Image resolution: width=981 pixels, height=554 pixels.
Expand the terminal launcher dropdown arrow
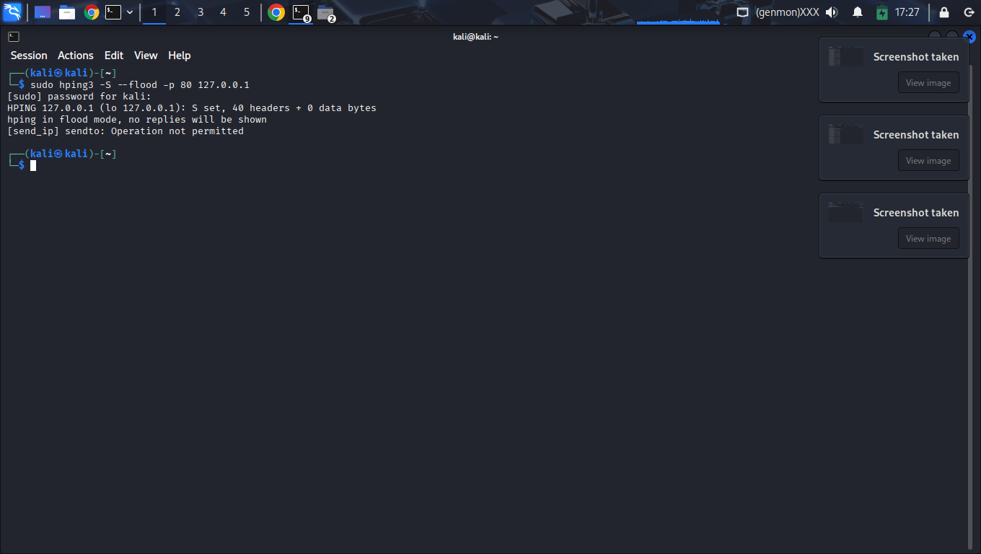coord(130,12)
